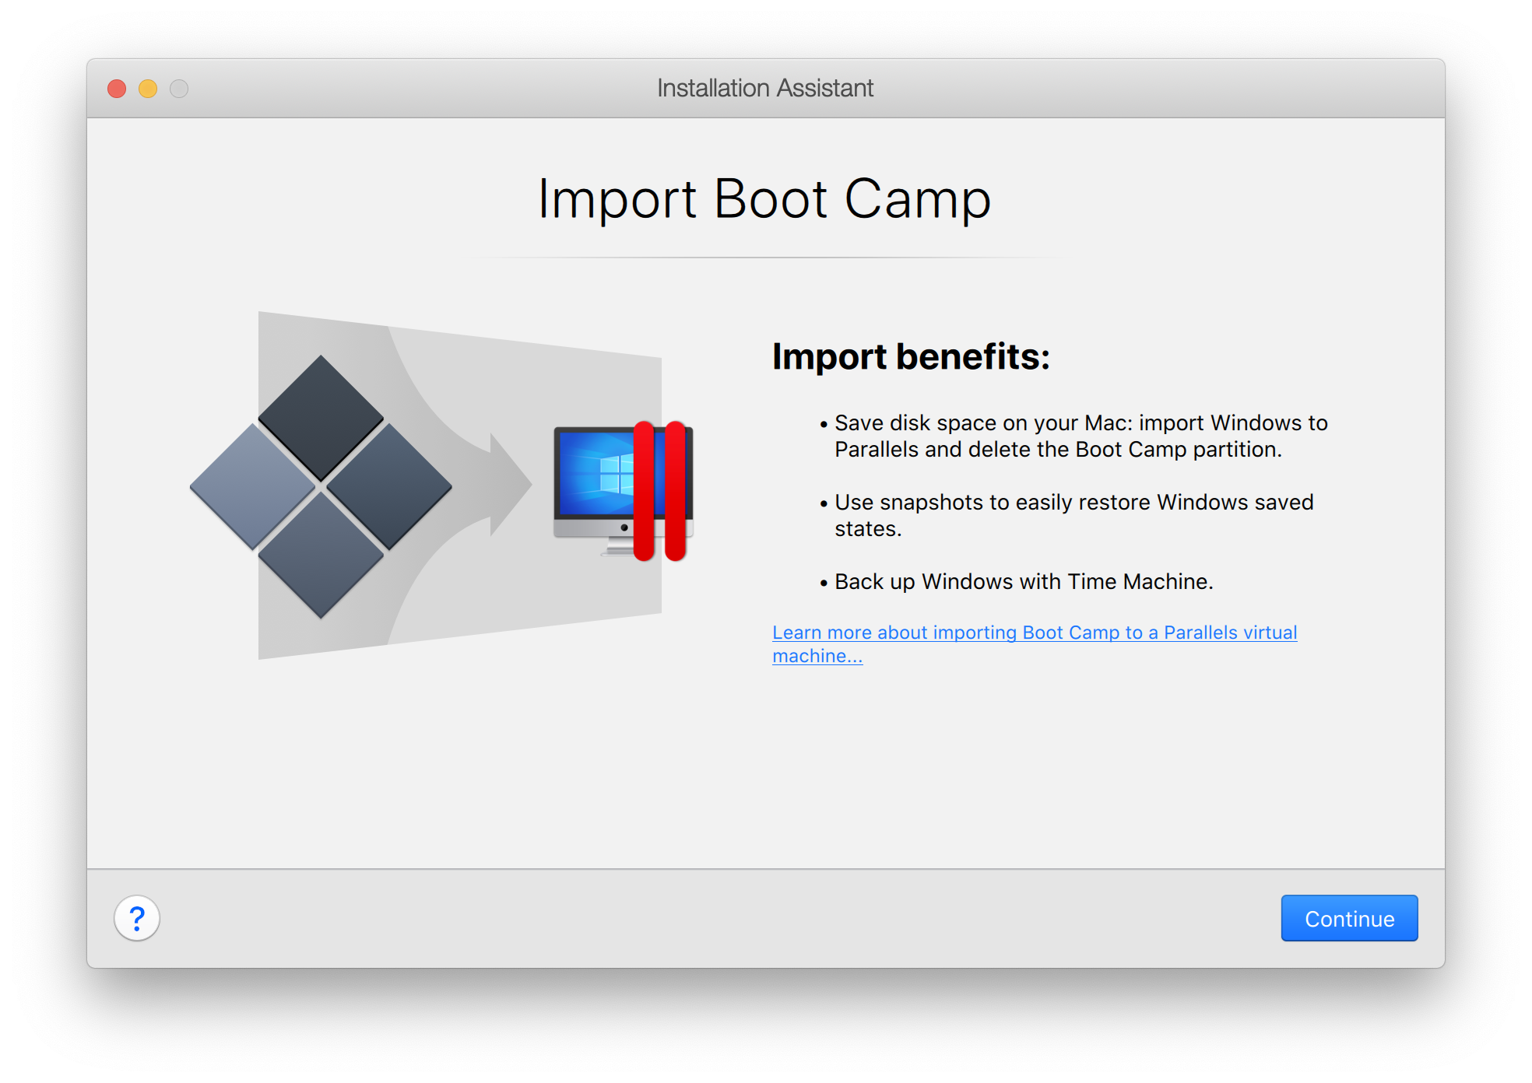Click the Import benefits: heading
Viewport: 1532px width, 1083px height.
911,356
